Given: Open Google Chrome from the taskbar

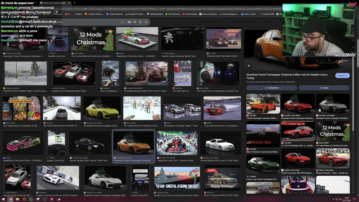Looking at the screenshot, I should [x=10, y=199].
